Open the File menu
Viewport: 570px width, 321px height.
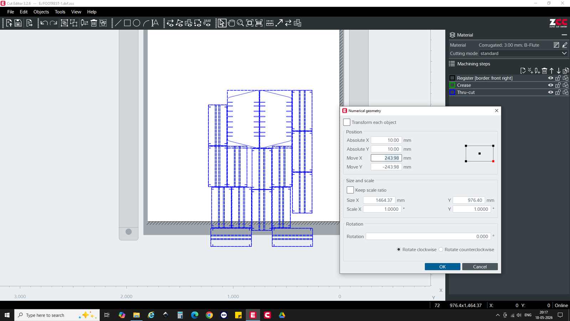pyautogui.click(x=11, y=12)
